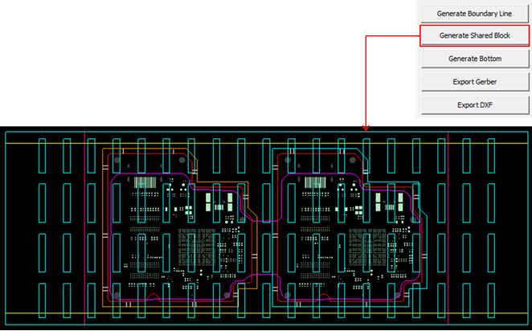Click the Generate Boundary Line button

[473, 14]
